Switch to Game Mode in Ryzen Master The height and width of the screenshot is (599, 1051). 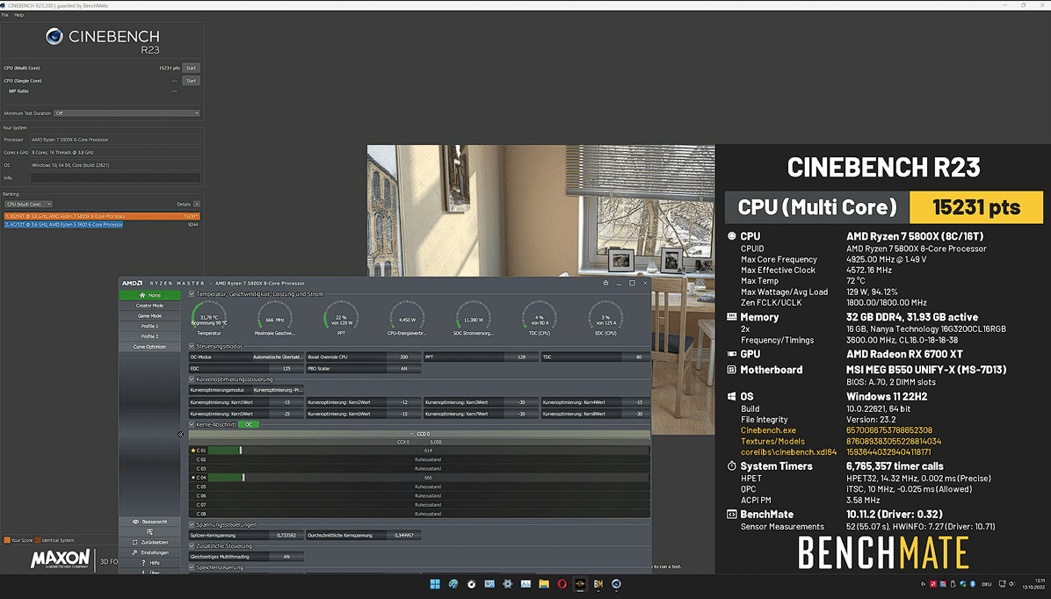click(x=149, y=315)
